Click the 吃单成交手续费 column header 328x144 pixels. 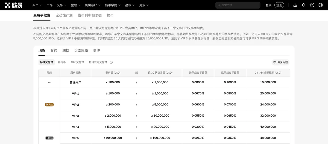tap(230, 73)
